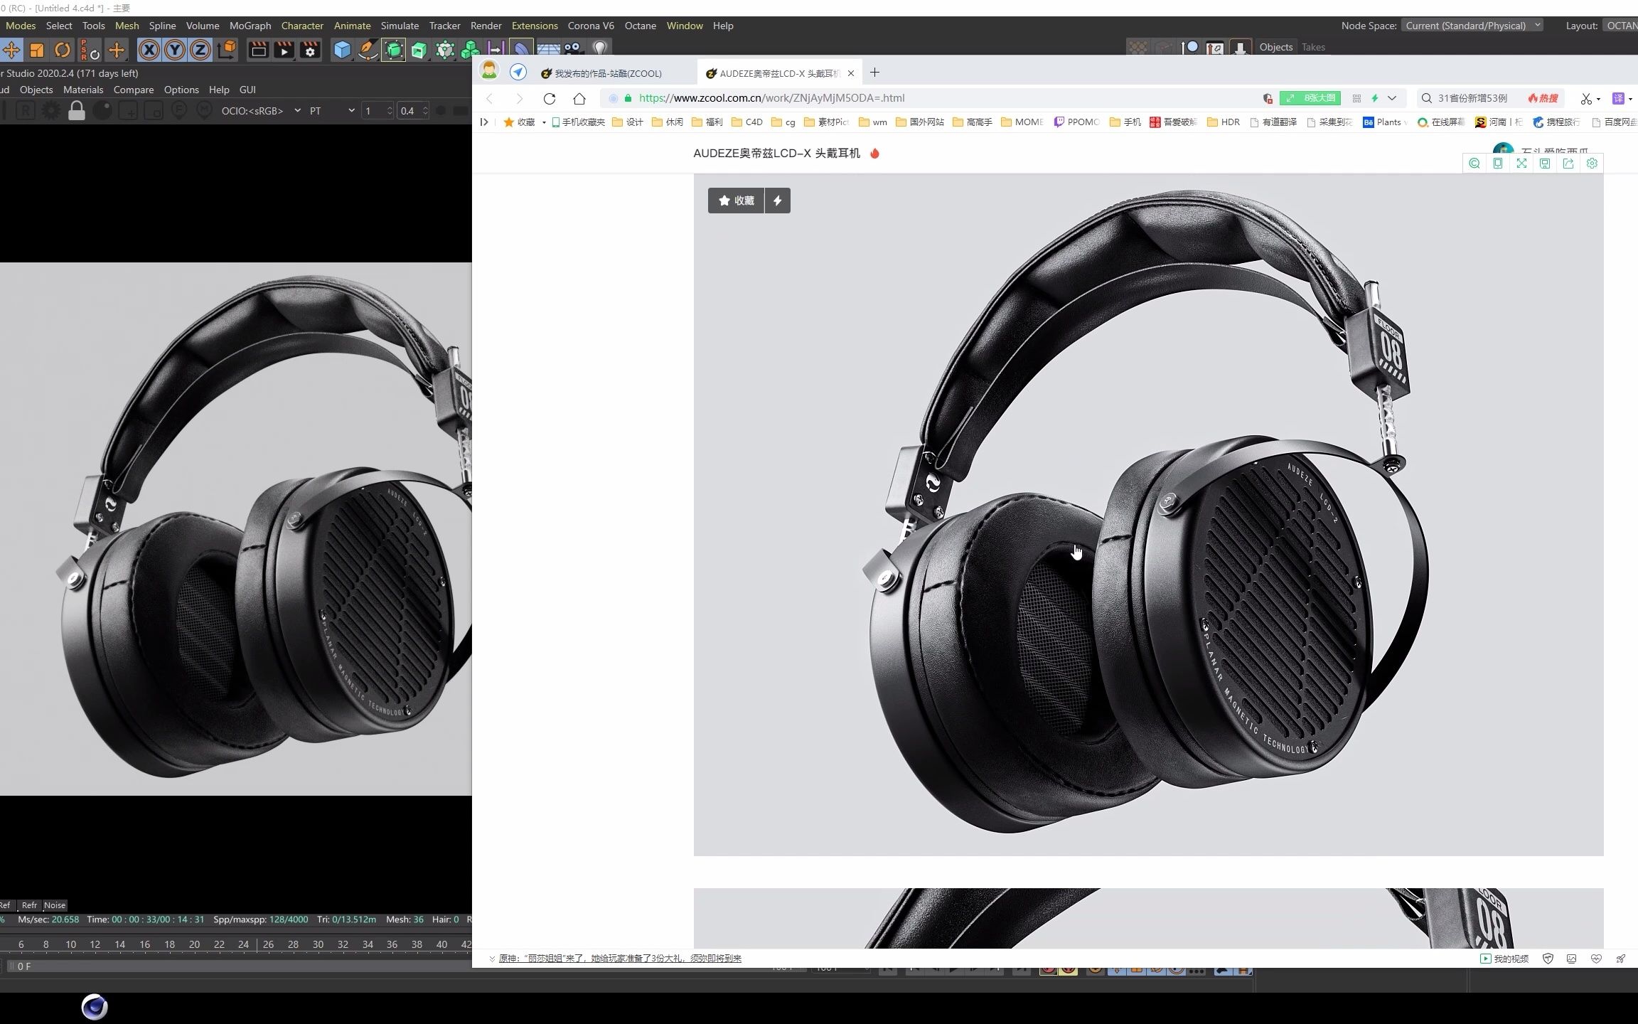The width and height of the screenshot is (1638, 1024).
Task: Click the browser refresh button
Action: point(549,98)
